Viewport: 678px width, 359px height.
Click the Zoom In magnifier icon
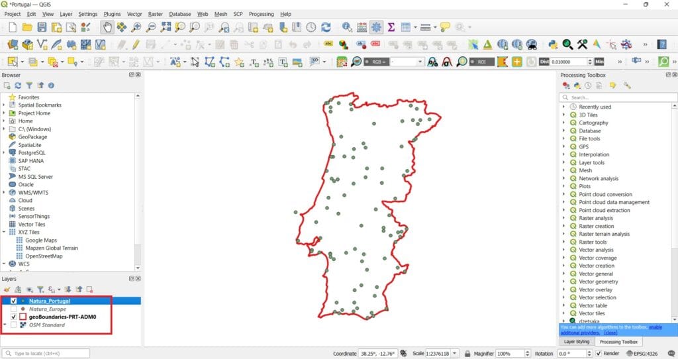pyautogui.click(x=136, y=28)
